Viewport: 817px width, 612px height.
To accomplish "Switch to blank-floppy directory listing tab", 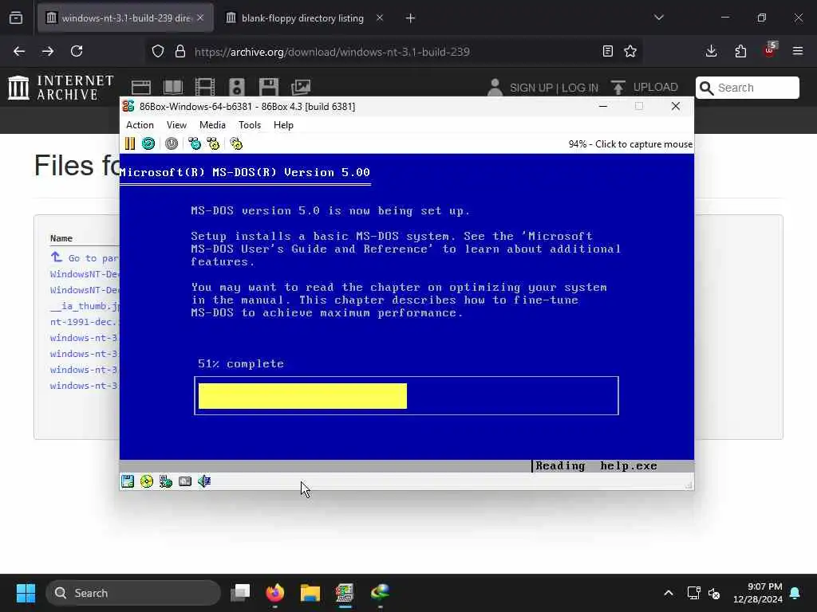I will pos(302,18).
